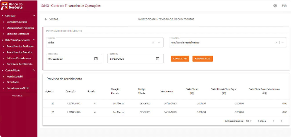Expand the Agência dropdown
The image size is (291, 137).
(159, 42)
